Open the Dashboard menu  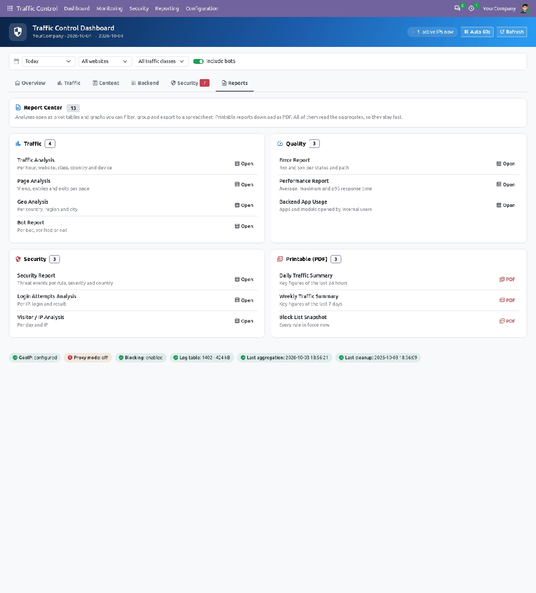[77, 8]
